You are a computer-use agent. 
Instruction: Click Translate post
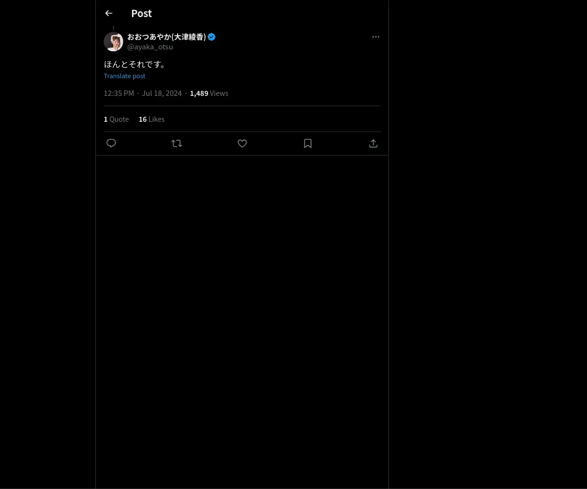[x=124, y=76]
